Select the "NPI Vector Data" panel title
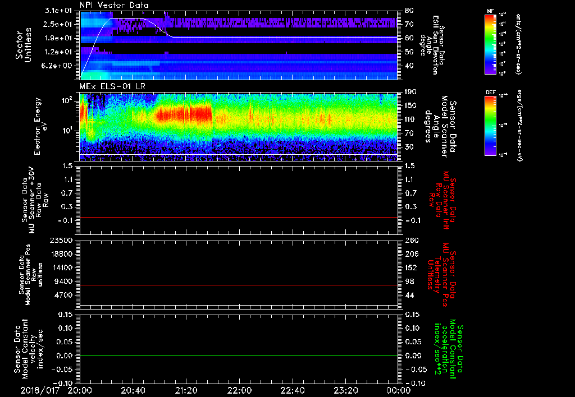575x397 pixels. click(114, 5)
